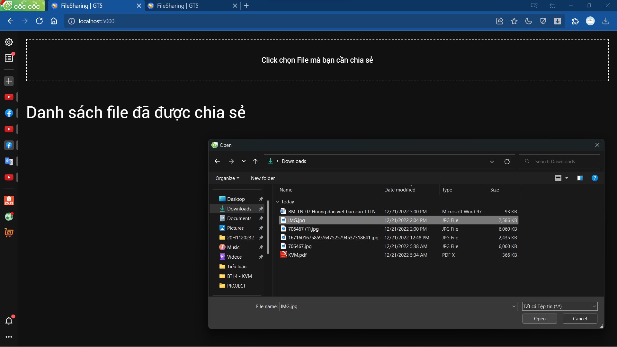
Task: Open the notification bell in sidebar
Action: point(9,320)
